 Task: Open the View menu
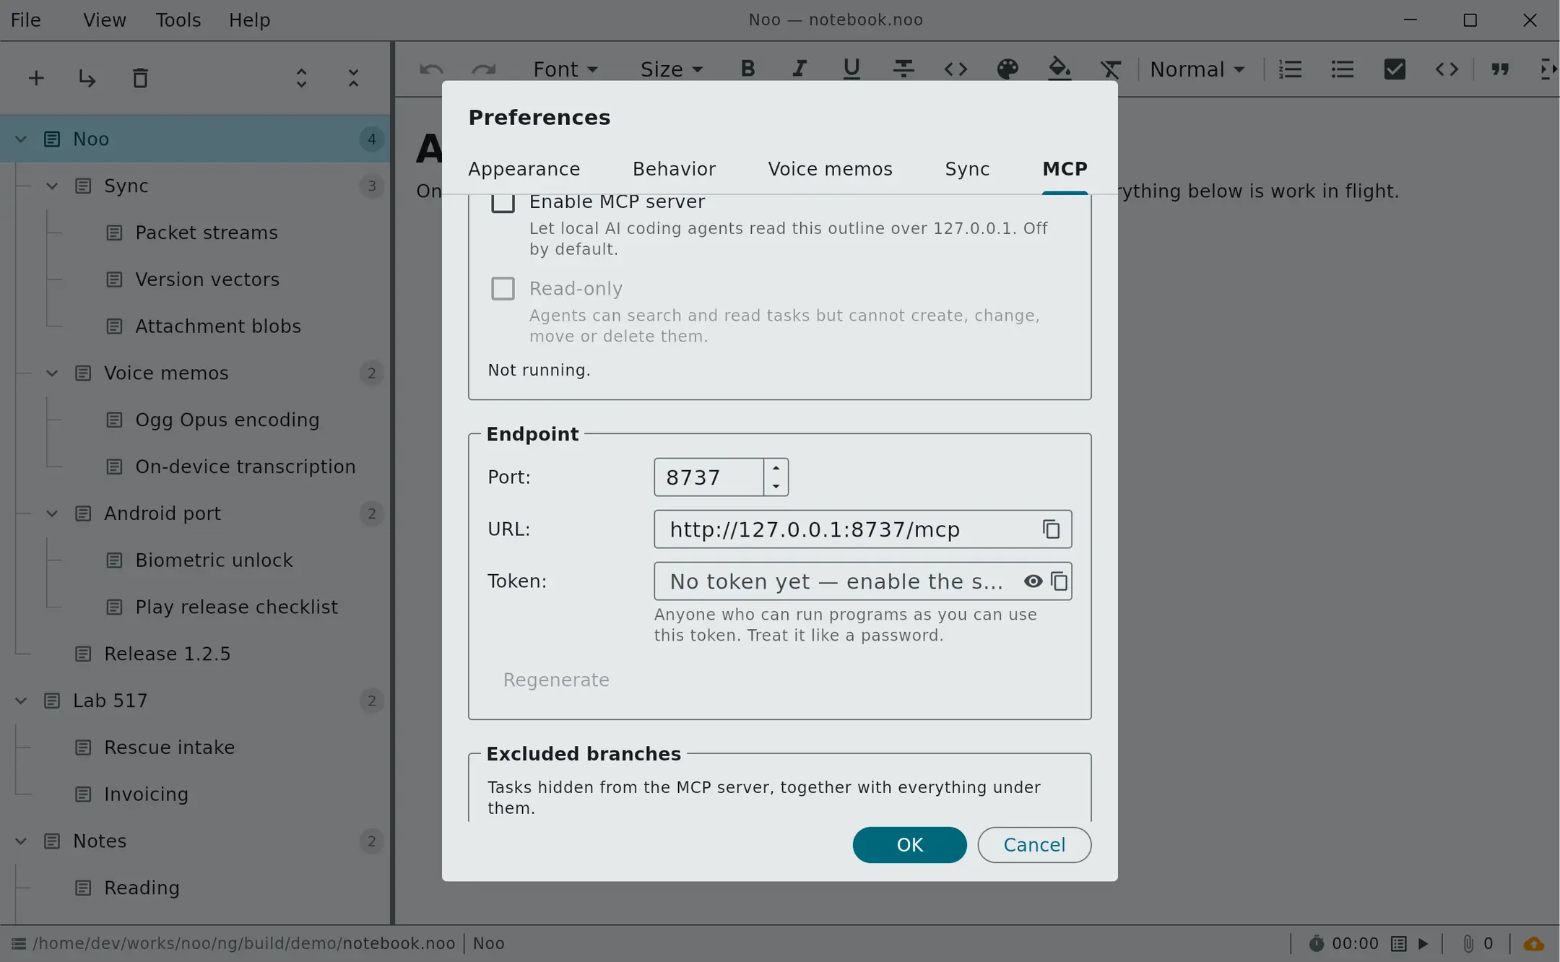click(x=105, y=19)
